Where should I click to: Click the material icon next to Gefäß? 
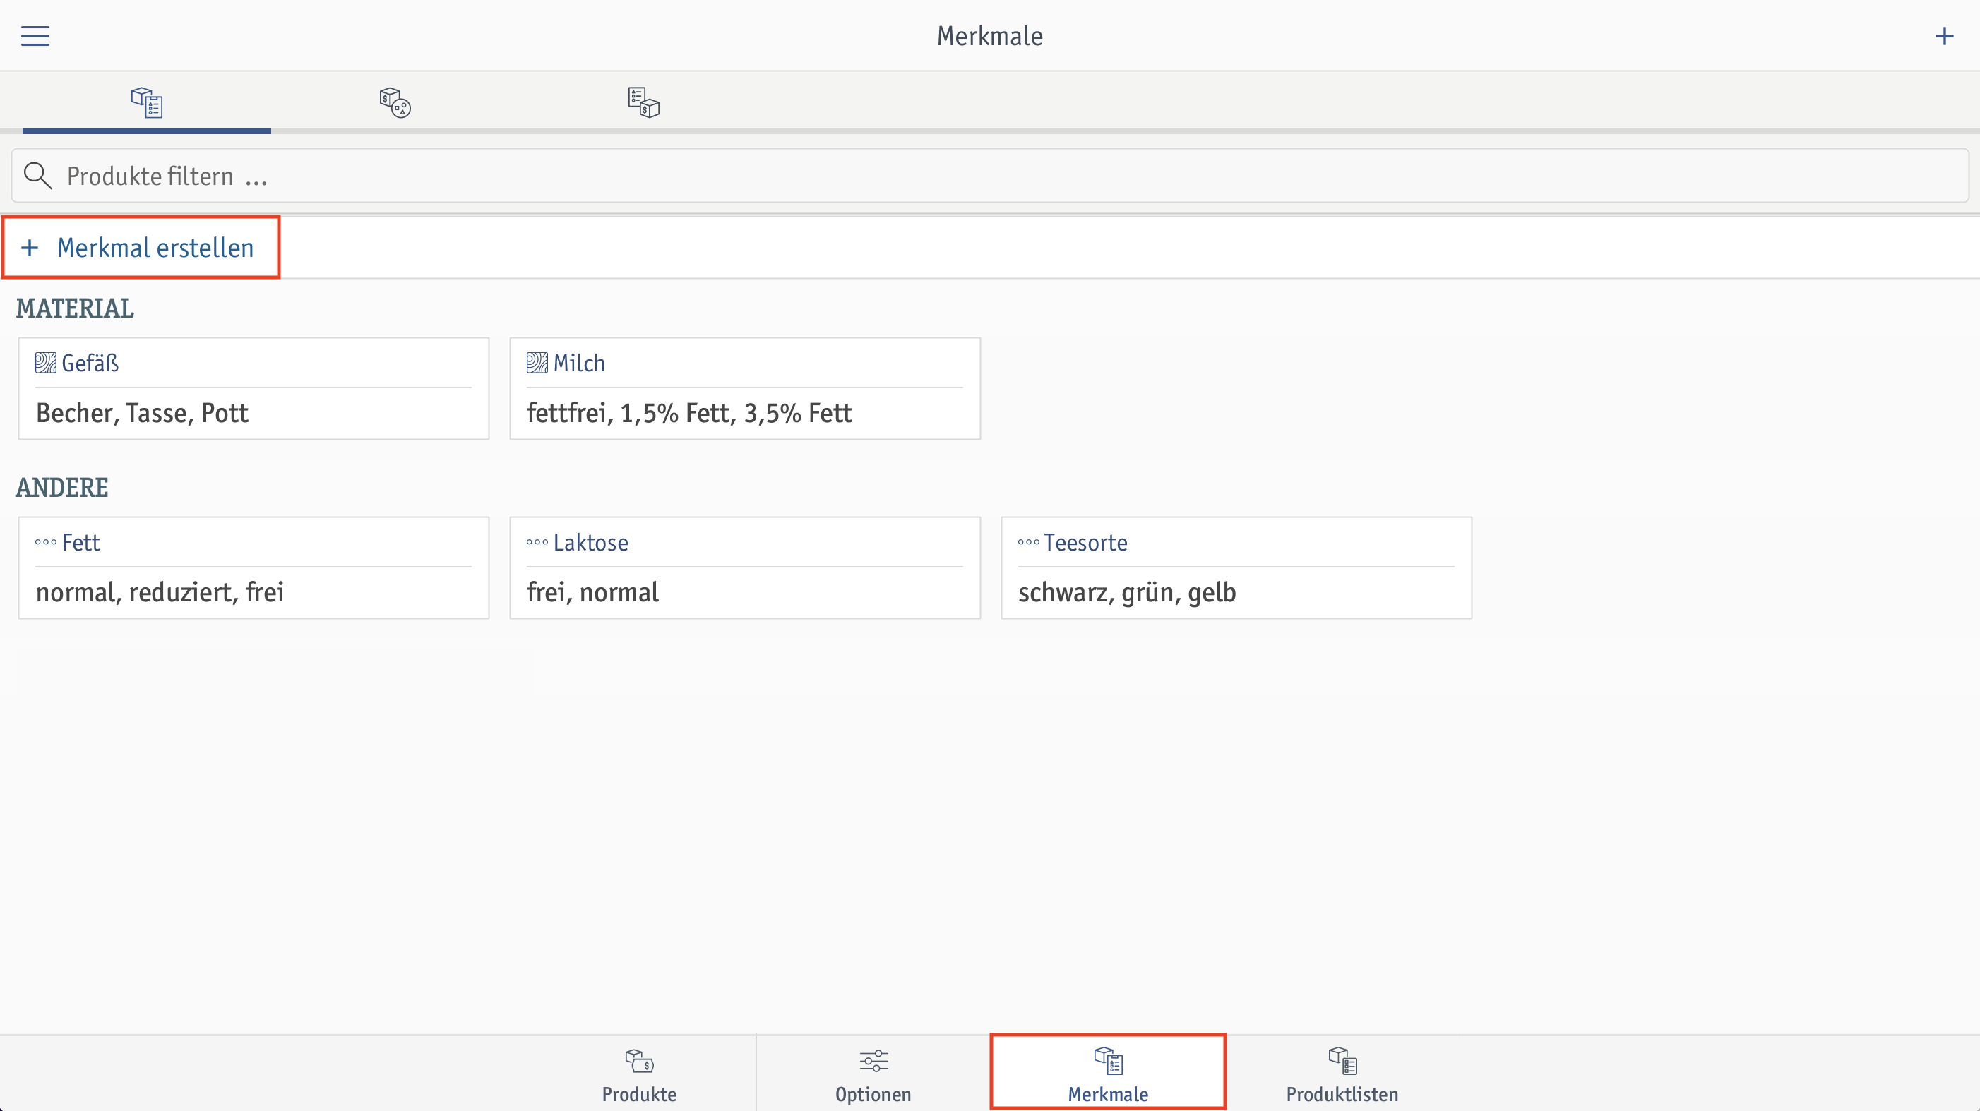[x=45, y=363]
